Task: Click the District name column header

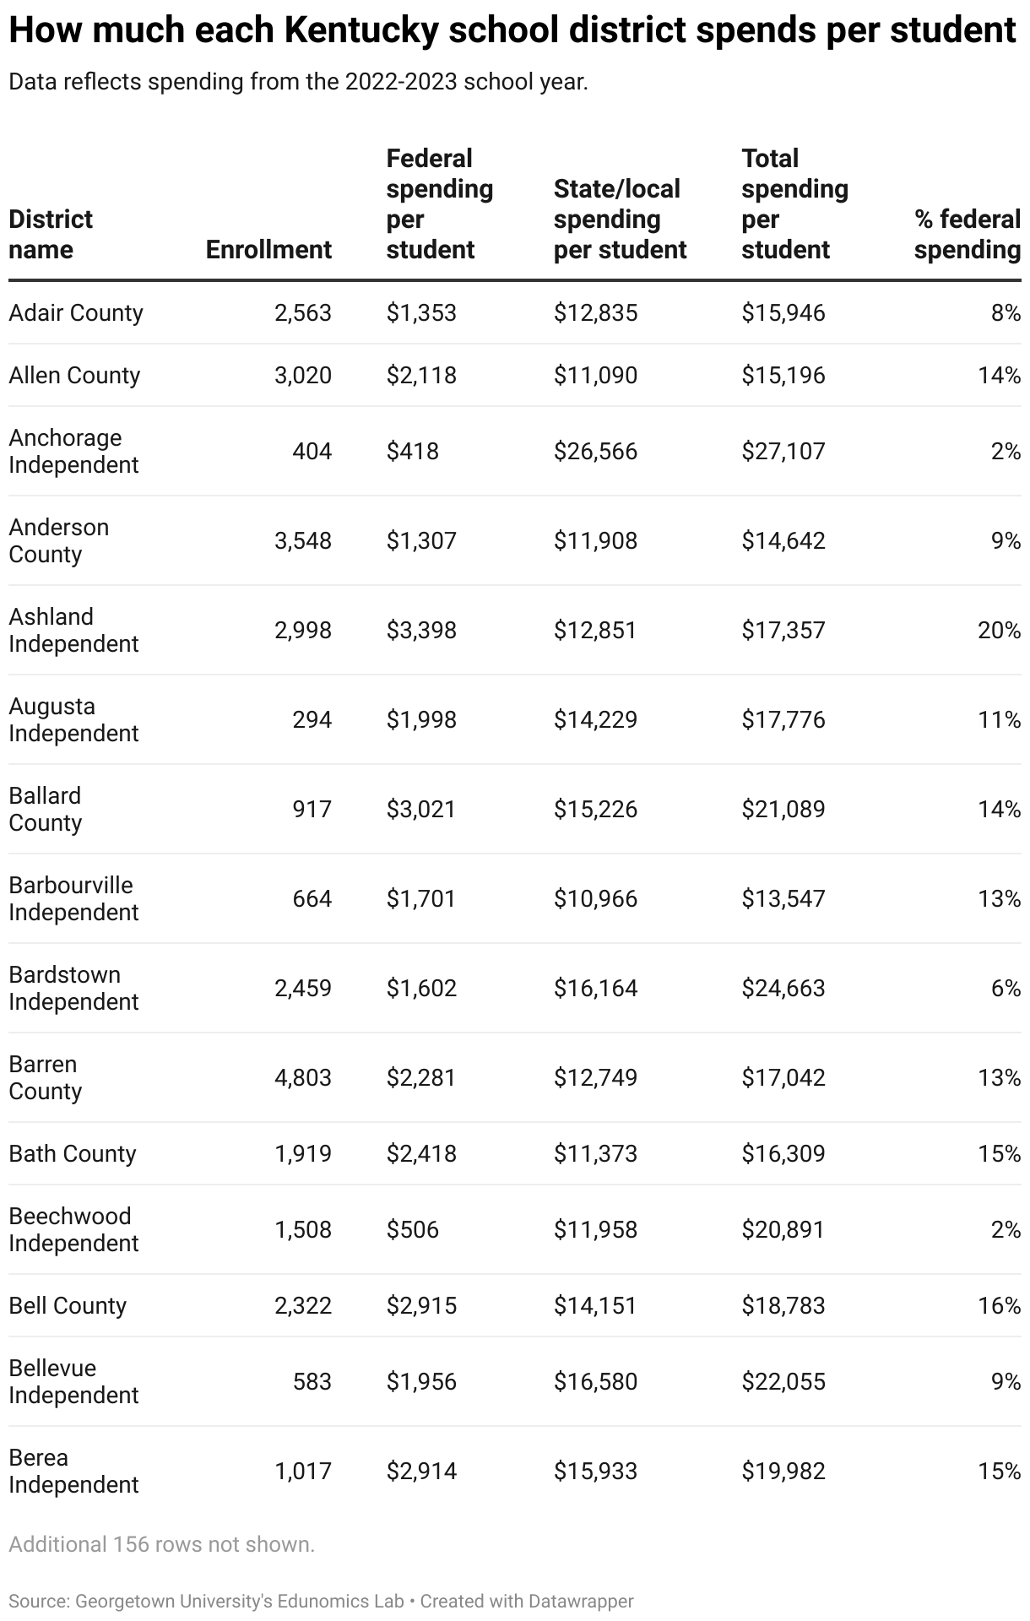Action: click(51, 235)
